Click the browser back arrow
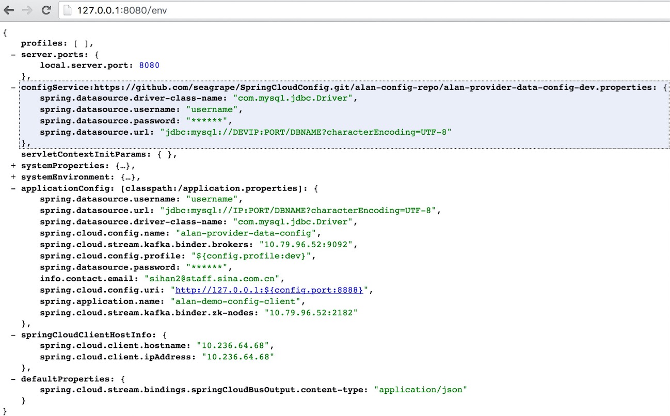 (9, 10)
